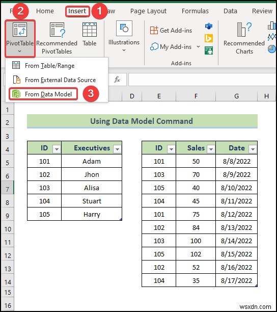The width and height of the screenshot is (277, 312).
Task: Open the Illustrations group icon
Action: click(124, 28)
